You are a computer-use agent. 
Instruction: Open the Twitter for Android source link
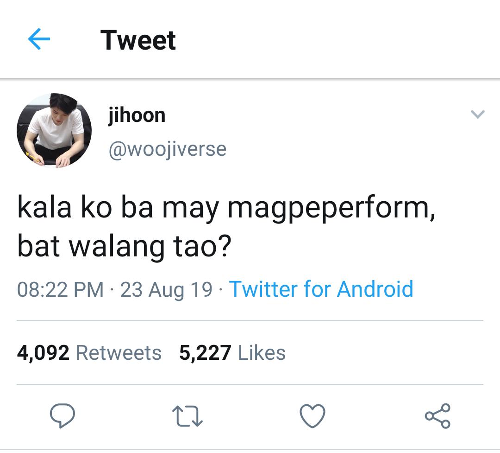(x=321, y=289)
